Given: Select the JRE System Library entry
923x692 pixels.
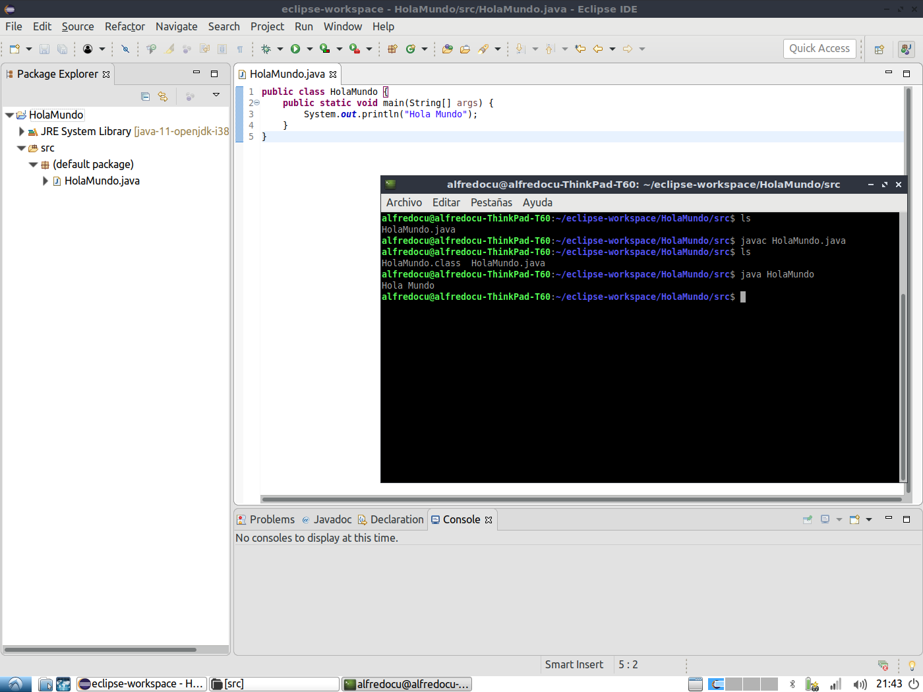Looking at the screenshot, I should (x=129, y=131).
